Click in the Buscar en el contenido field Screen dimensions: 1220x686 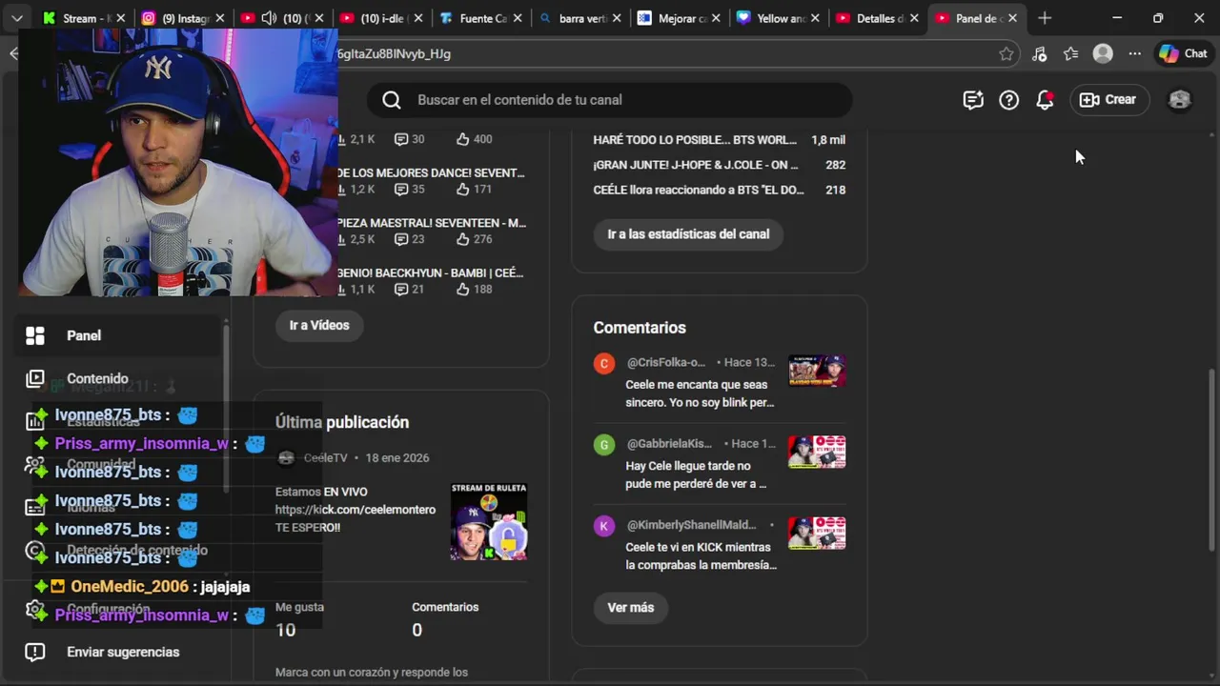(x=610, y=100)
